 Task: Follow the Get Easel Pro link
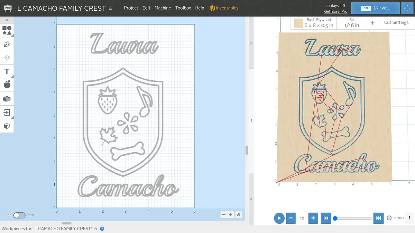coord(335,11)
